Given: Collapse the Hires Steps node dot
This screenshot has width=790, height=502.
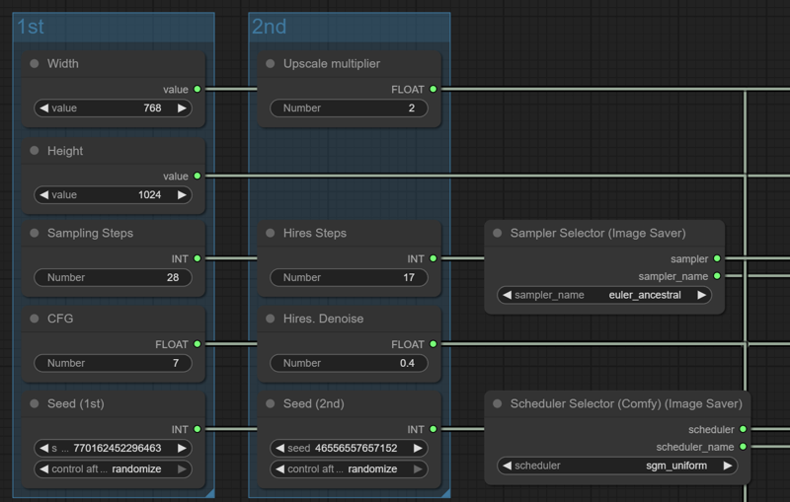Looking at the screenshot, I should coord(270,233).
